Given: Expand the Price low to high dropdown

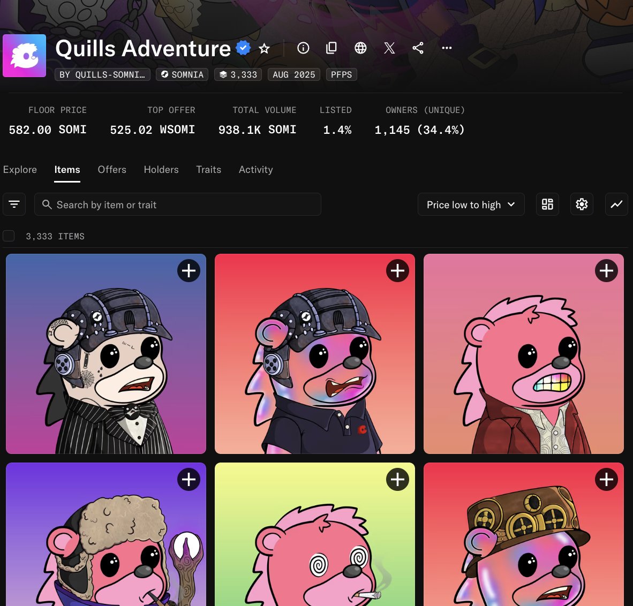Looking at the screenshot, I should (x=471, y=204).
